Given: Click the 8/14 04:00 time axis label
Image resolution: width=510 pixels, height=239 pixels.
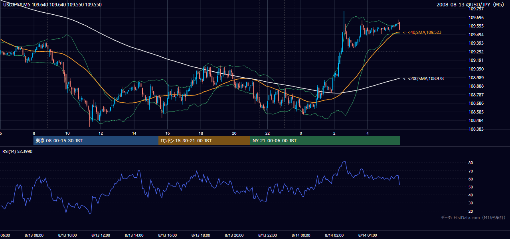Looking at the screenshot, I should pyautogui.click(x=368, y=235).
